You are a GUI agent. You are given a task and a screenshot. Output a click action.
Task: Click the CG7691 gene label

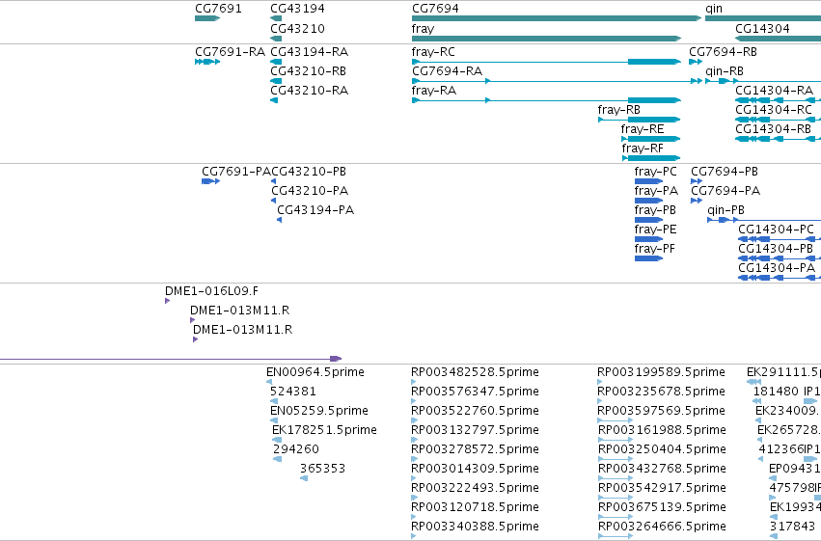[218, 9]
